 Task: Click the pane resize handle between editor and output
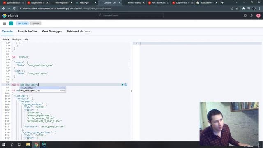pos(131,91)
